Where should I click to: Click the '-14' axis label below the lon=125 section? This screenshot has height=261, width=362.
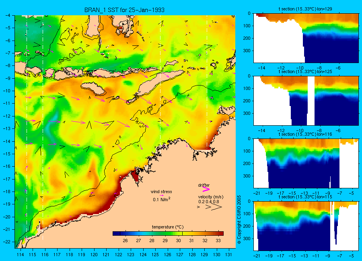pos(261,131)
